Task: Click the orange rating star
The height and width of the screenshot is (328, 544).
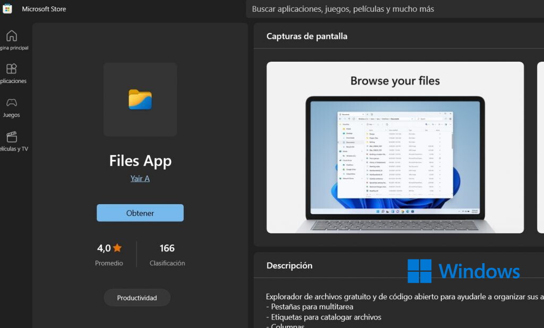Action: 117,248
